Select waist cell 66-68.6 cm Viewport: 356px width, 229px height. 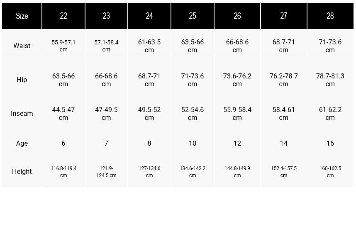(x=237, y=46)
